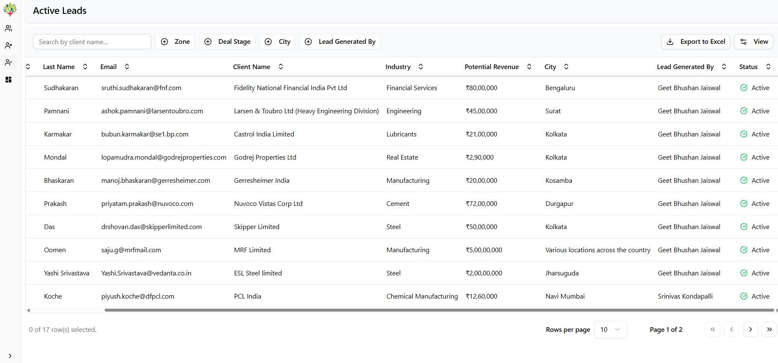Click the app logo in the sidebar
Image resolution: width=778 pixels, height=363 pixels.
point(10,9)
